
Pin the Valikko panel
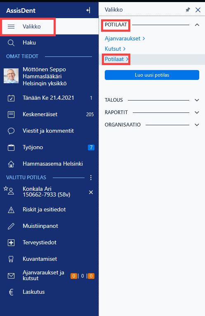(188, 9)
